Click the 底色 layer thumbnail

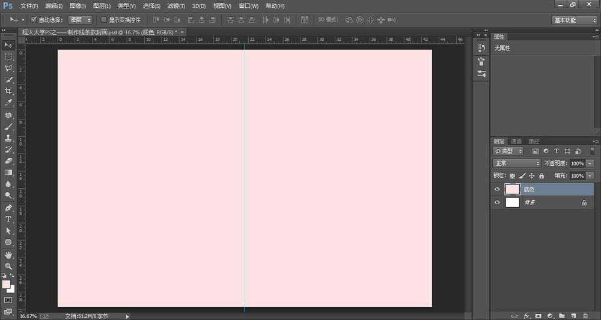click(x=512, y=190)
